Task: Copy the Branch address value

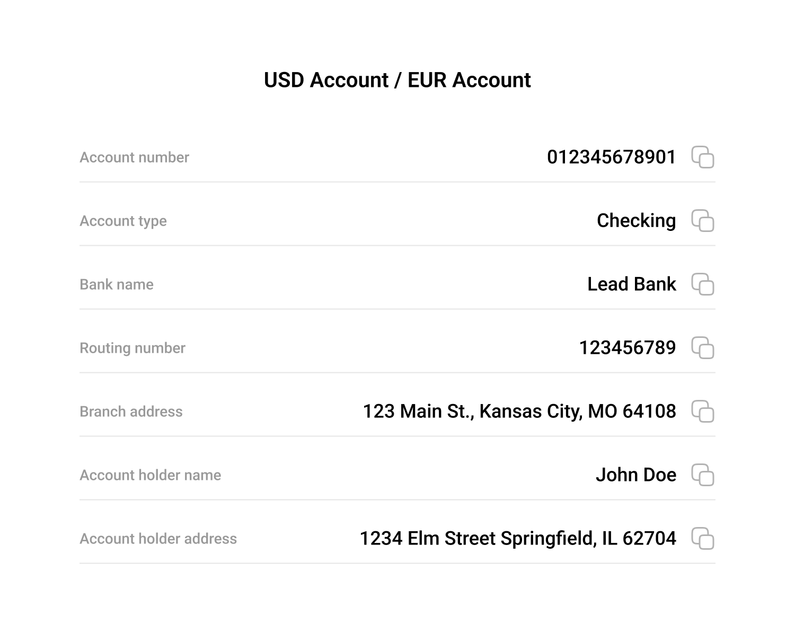Action: tap(704, 412)
